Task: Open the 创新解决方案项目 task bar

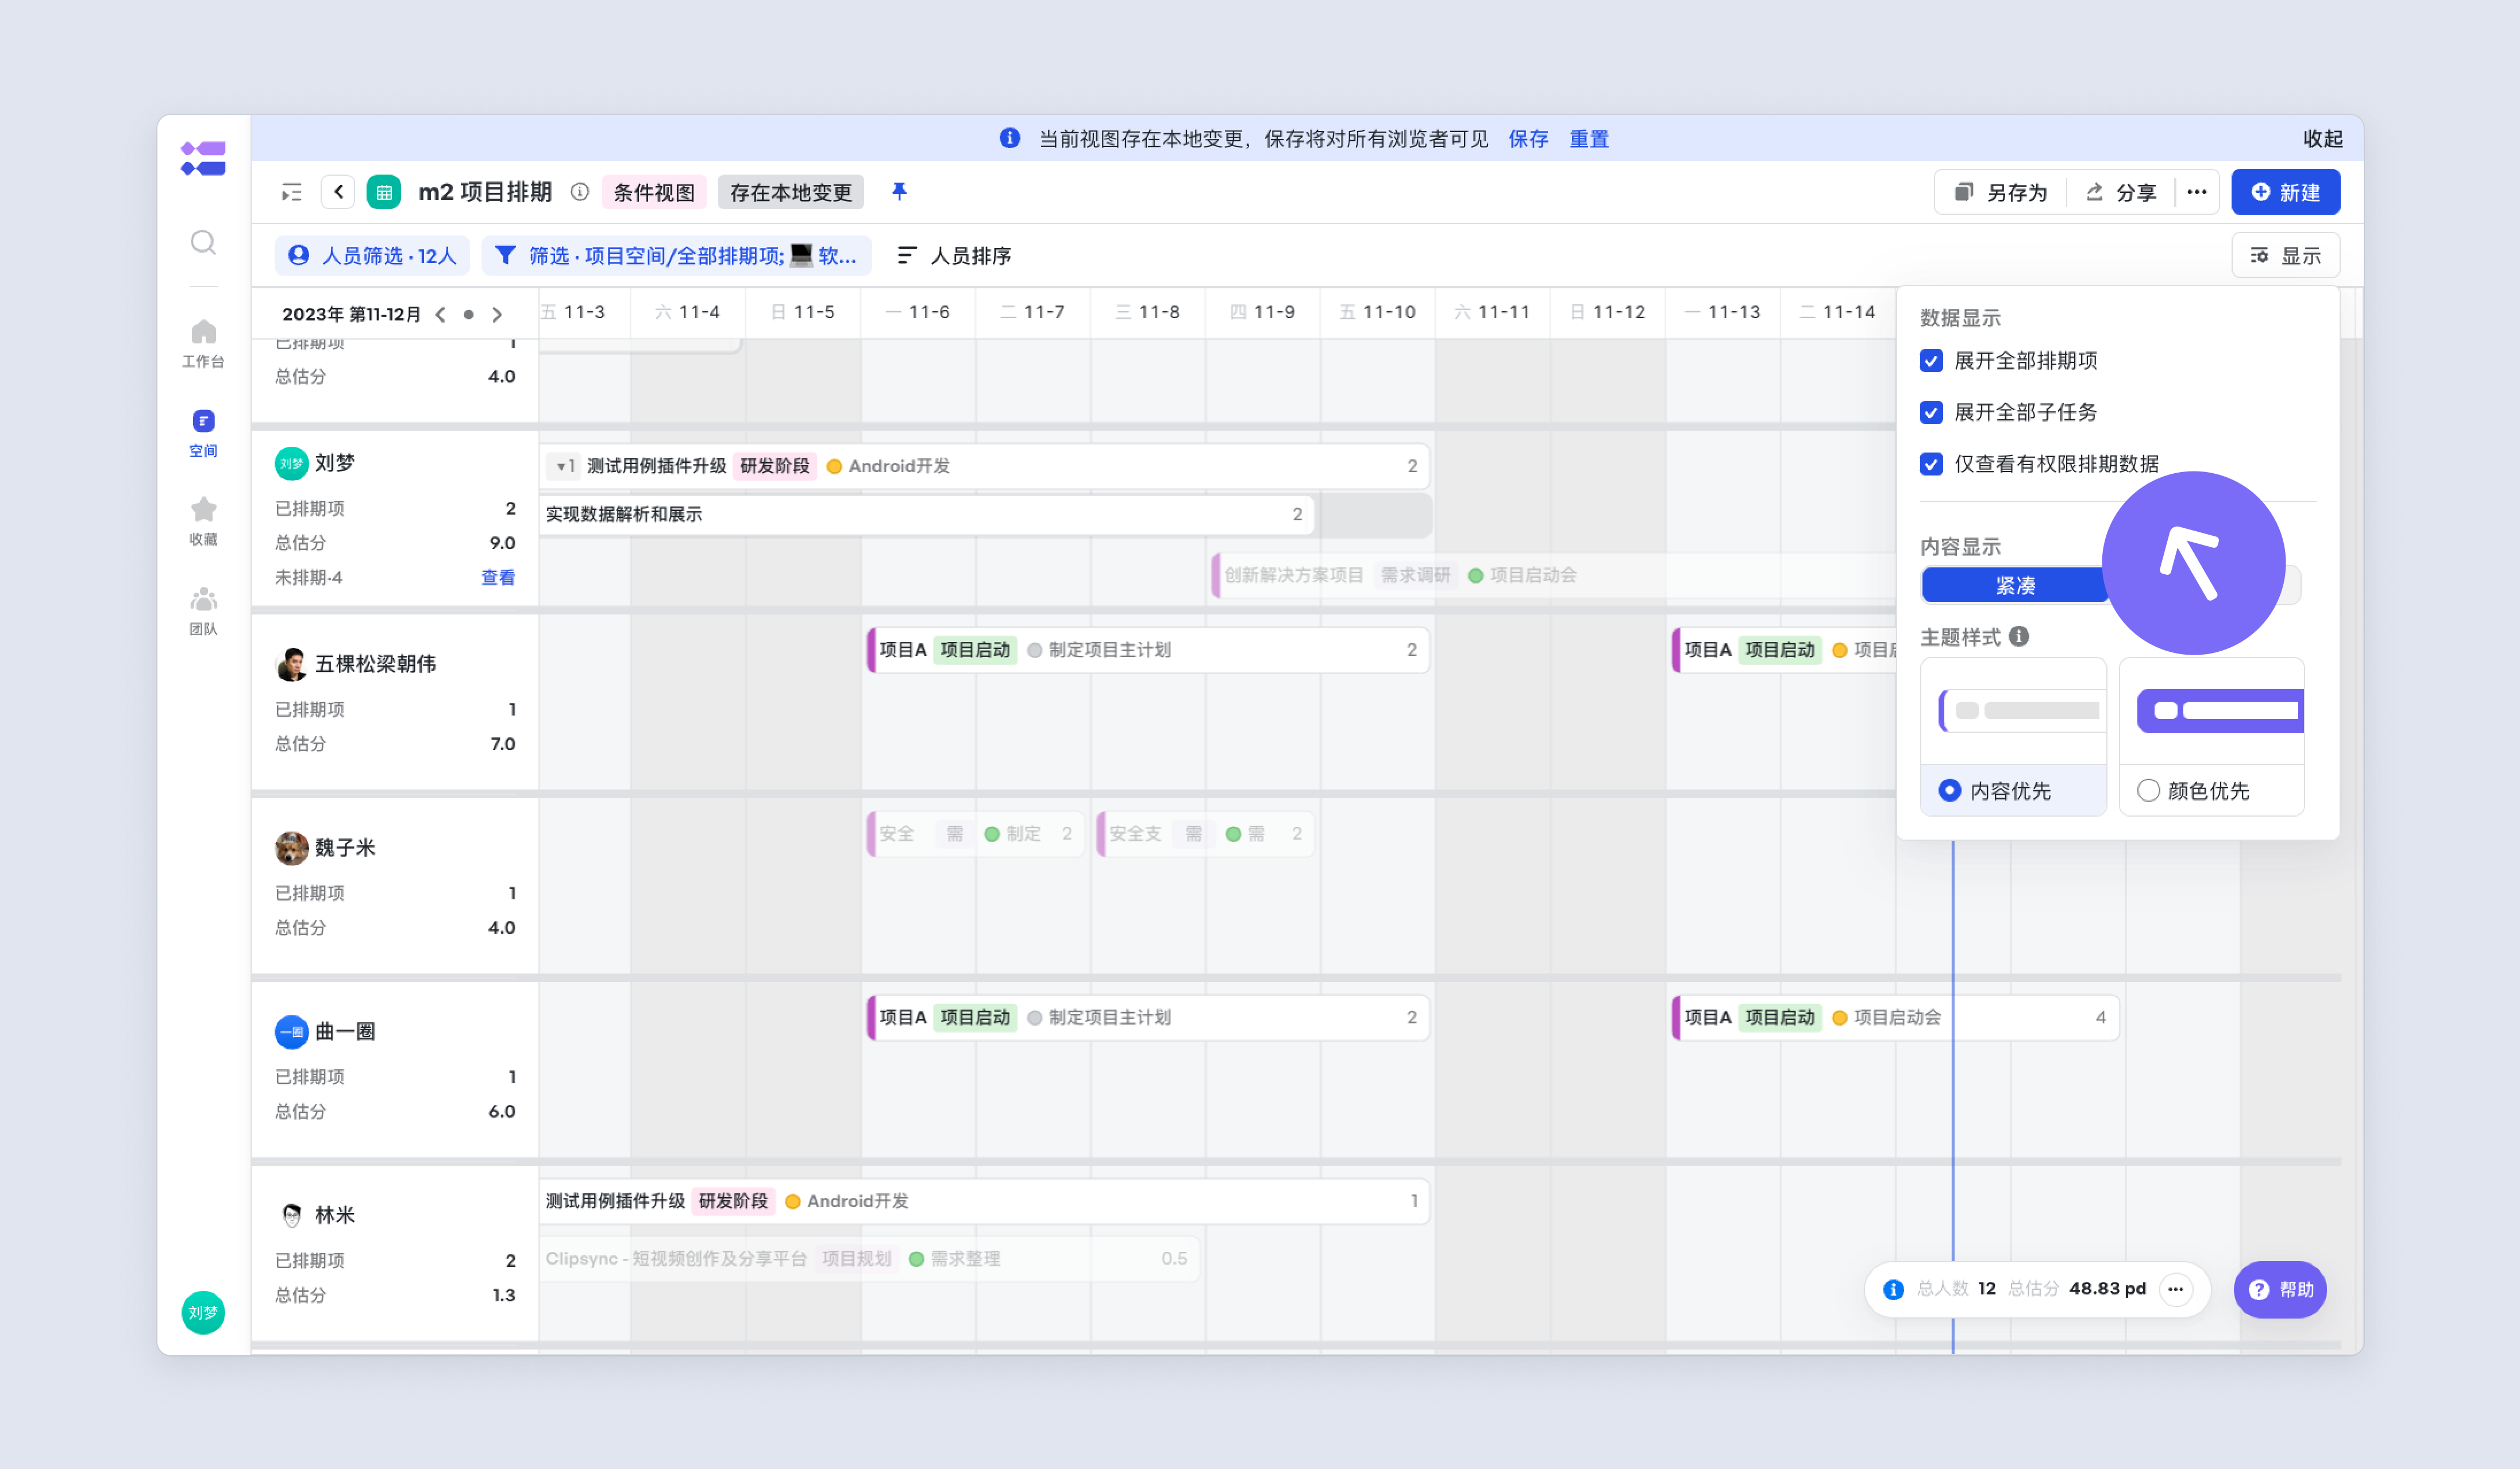Action: pos(1554,575)
